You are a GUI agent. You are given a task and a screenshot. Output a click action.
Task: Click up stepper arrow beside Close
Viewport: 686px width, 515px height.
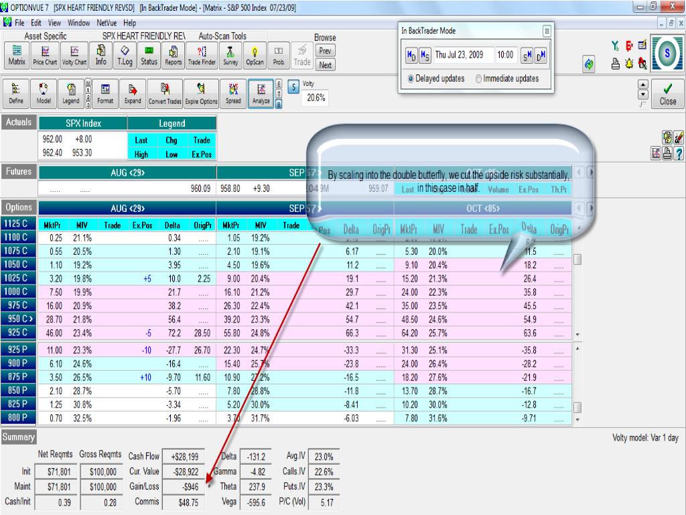(642, 84)
